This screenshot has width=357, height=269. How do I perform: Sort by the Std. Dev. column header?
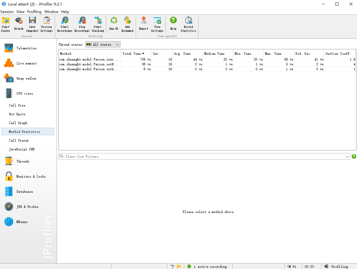click(309, 54)
